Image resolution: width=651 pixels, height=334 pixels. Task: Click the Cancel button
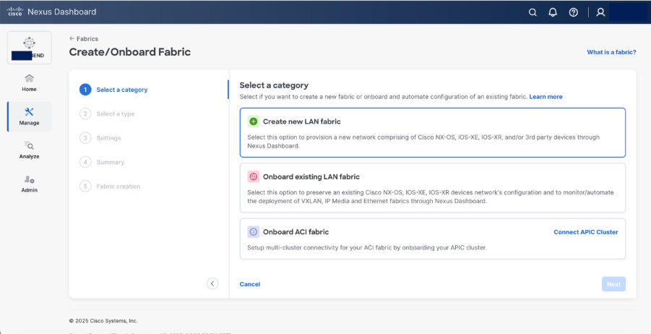pyautogui.click(x=249, y=284)
